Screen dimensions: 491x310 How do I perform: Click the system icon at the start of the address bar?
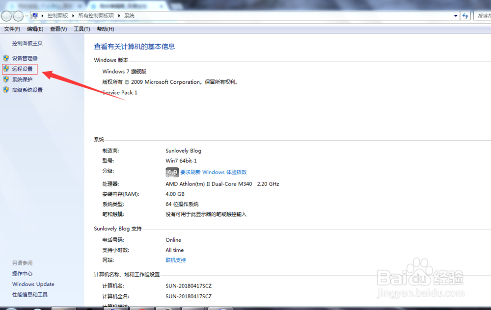pos(34,15)
